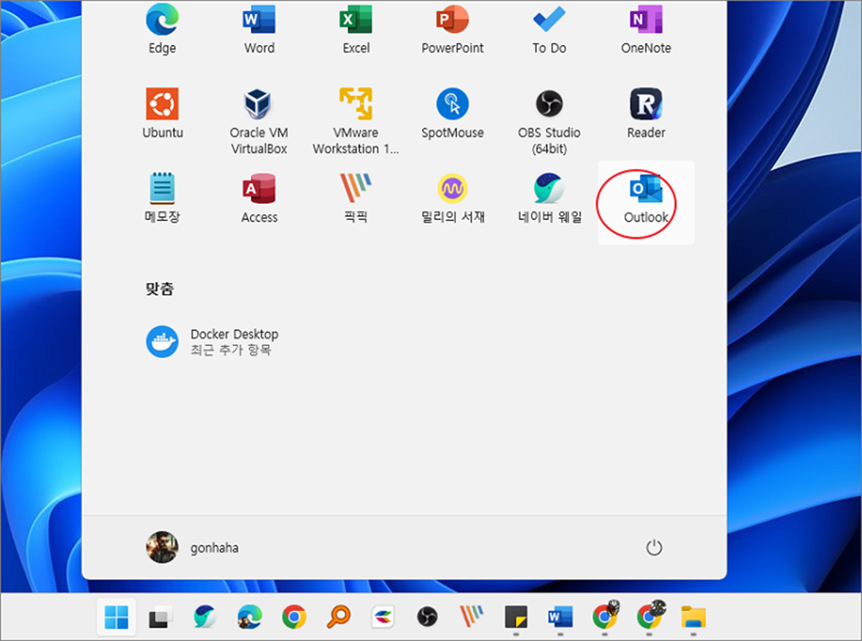This screenshot has height=641, width=862.
Task: Open Edge from the pinned apps grid
Action: click(162, 29)
